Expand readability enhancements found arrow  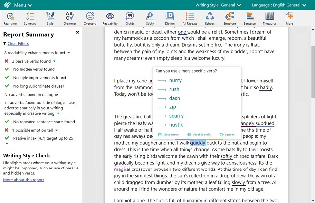(x=69, y=52)
